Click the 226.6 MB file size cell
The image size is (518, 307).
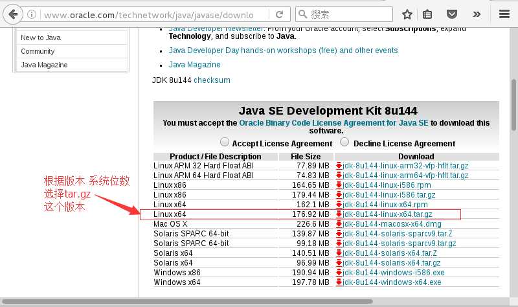pos(313,223)
